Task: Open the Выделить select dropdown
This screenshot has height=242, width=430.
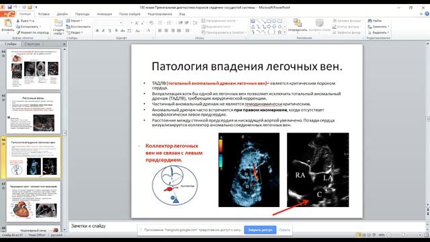Action: pyautogui.click(x=378, y=32)
